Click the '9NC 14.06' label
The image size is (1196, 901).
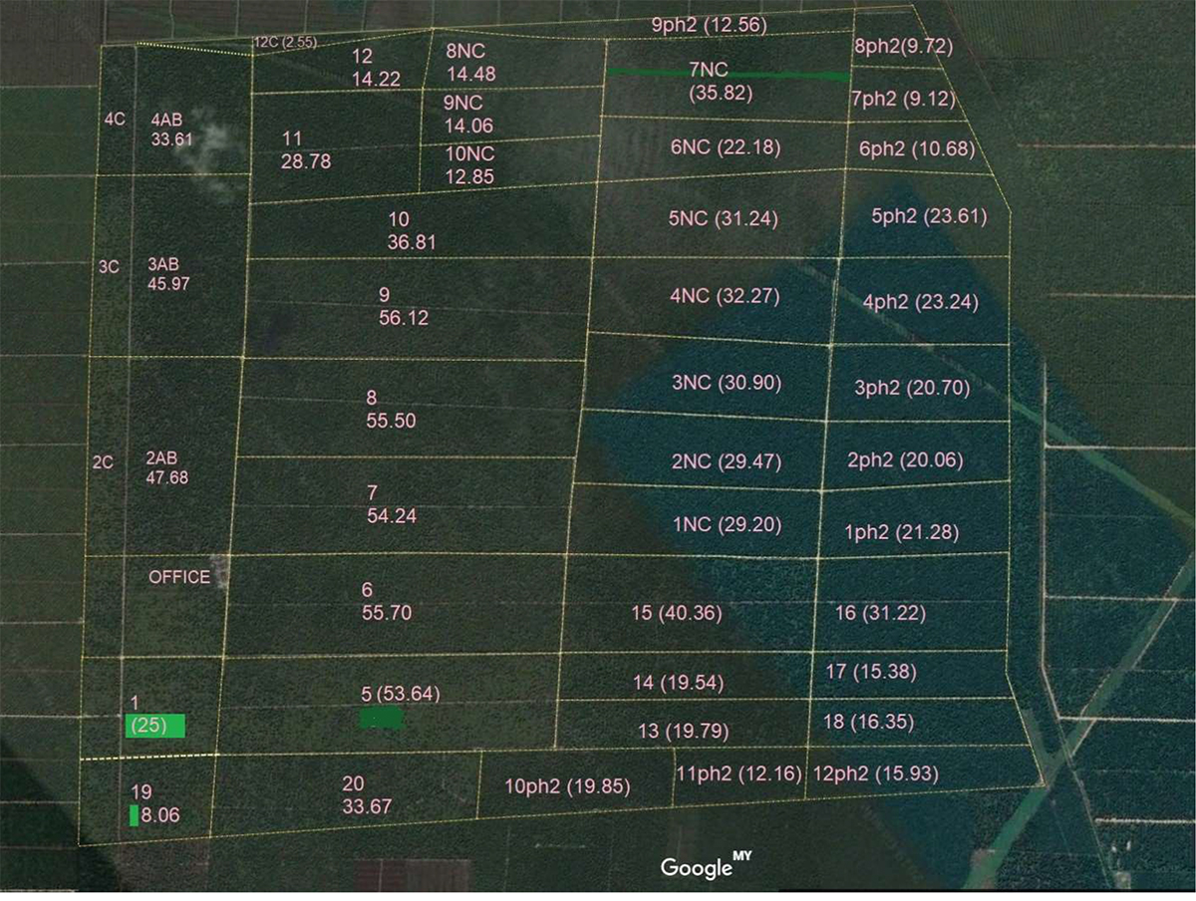coord(468,114)
